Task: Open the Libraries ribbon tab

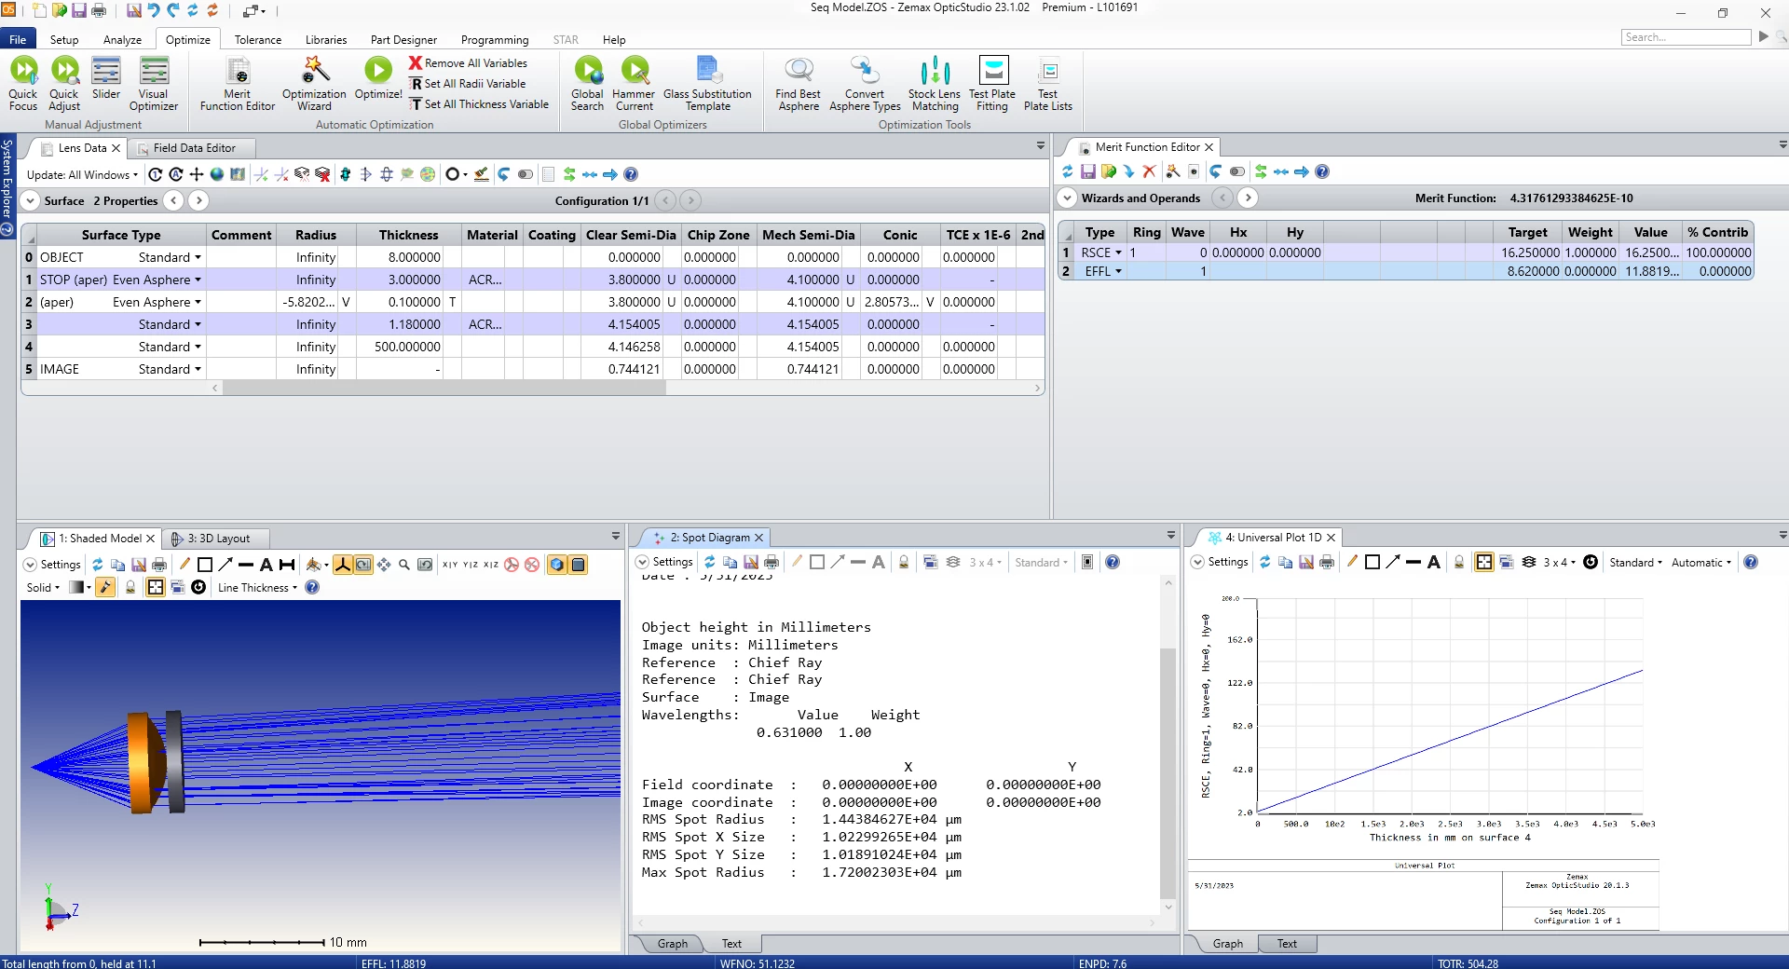Action: coord(326,40)
